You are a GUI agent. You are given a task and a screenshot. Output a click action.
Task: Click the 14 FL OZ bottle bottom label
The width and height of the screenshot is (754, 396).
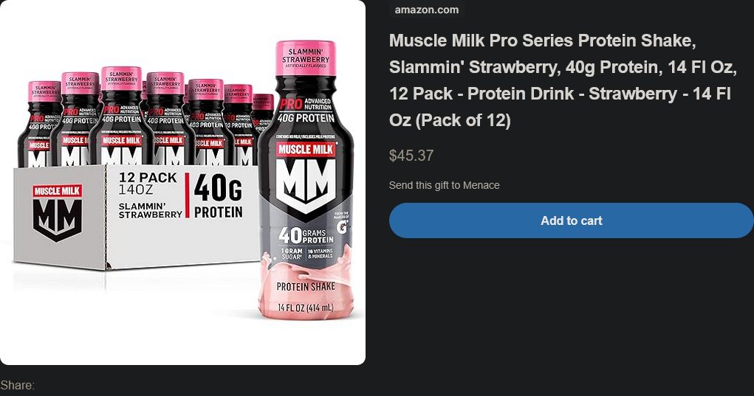coord(306,307)
